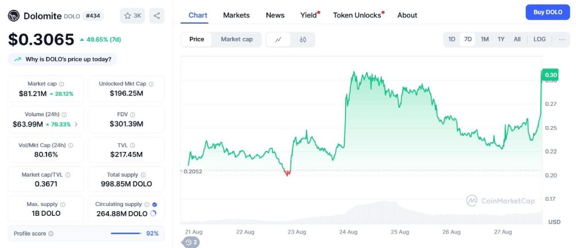
Task: Click the star watchlist 3K button
Action: pyautogui.click(x=132, y=16)
